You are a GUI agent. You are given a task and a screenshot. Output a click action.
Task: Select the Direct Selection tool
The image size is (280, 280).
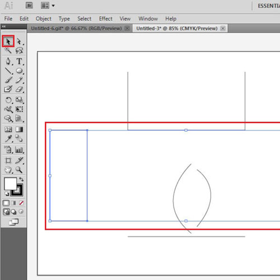pos(19,41)
